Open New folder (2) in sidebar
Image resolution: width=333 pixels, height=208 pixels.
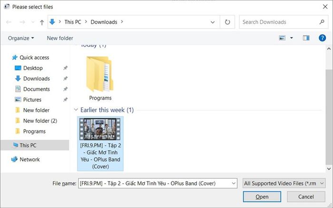pyautogui.click(x=40, y=121)
